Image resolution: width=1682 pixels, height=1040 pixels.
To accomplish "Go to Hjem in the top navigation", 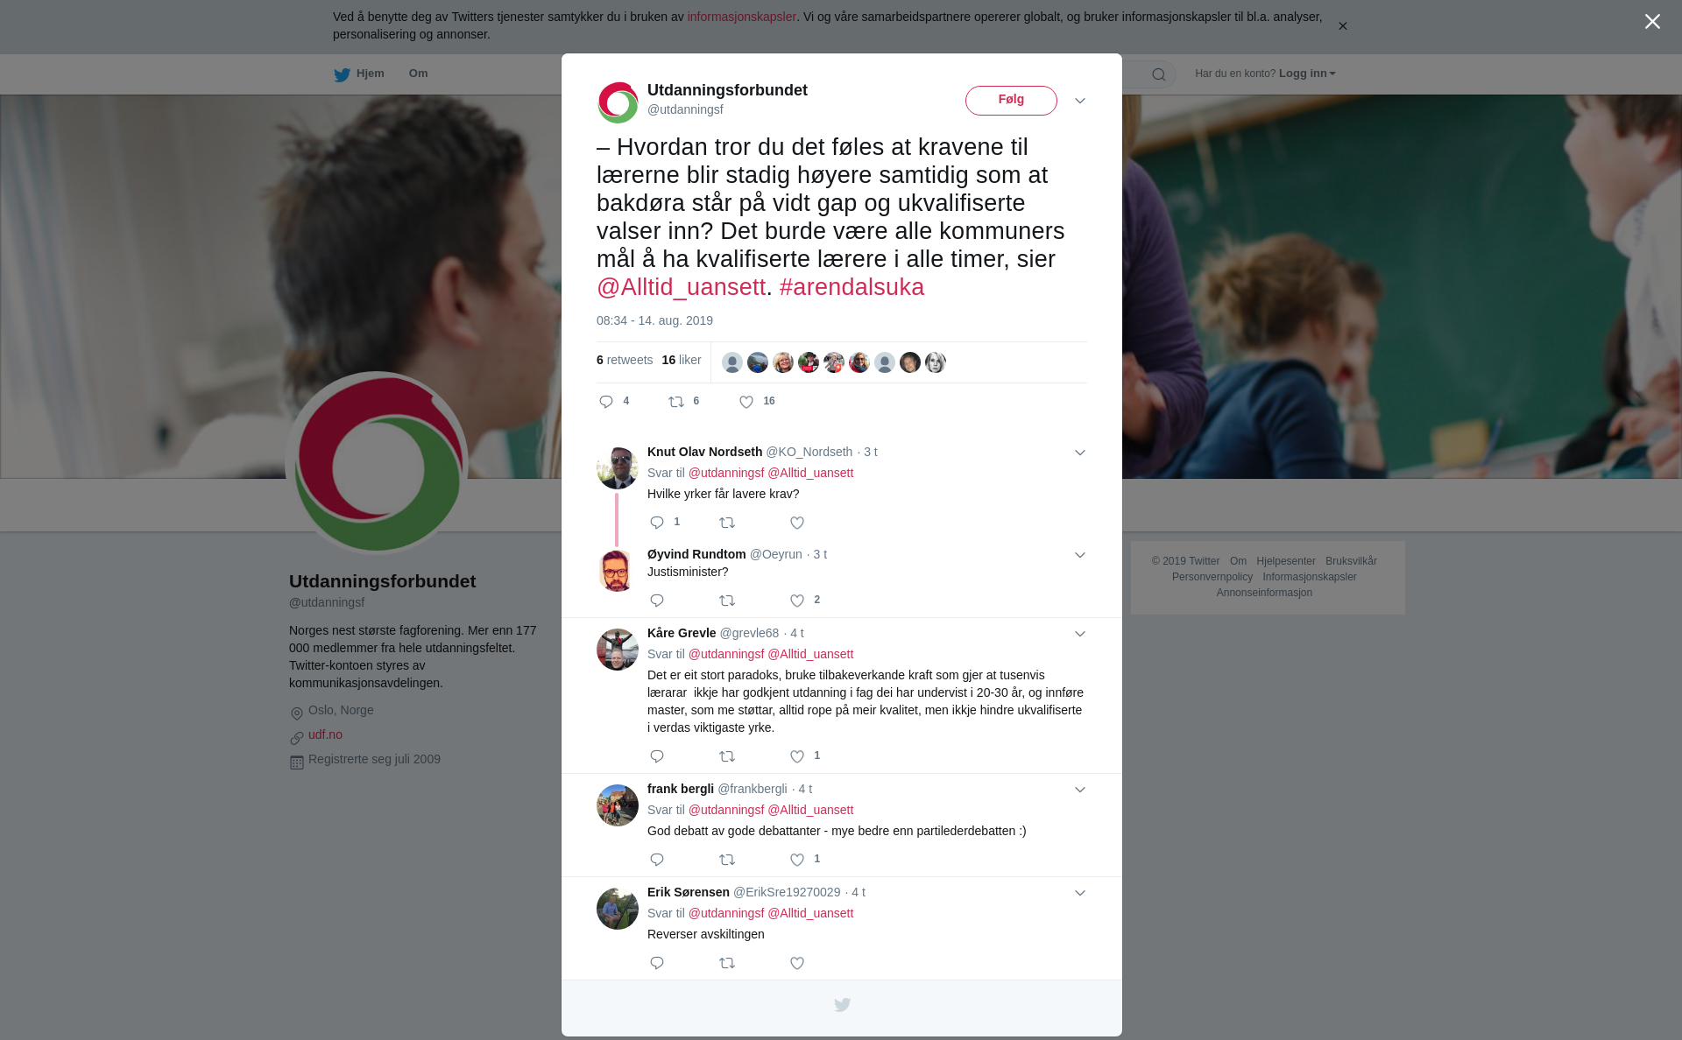I will 359,74.
